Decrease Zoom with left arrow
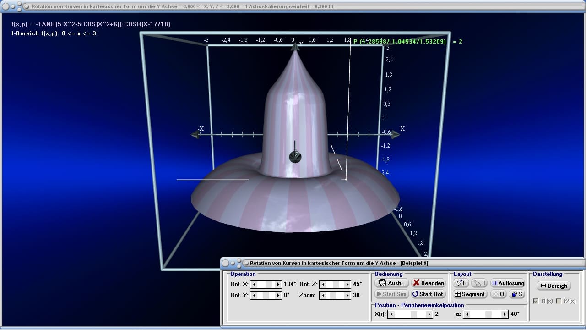The image size is (586, 330). click(323, 295)
